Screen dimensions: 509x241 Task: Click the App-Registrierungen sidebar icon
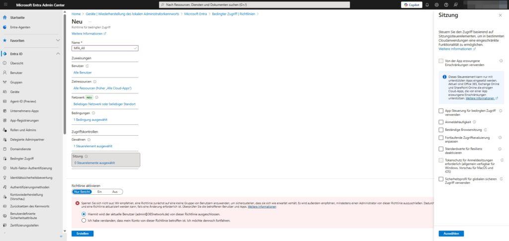tap(4, 120)
